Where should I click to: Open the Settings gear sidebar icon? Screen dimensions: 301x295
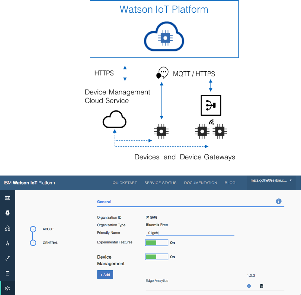pyautogui.click(x=8, y=288)
